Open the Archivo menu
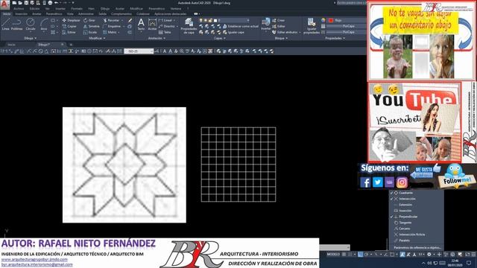Image resolution: width=477 pixels, height=268 pixels. coord(19,9)
